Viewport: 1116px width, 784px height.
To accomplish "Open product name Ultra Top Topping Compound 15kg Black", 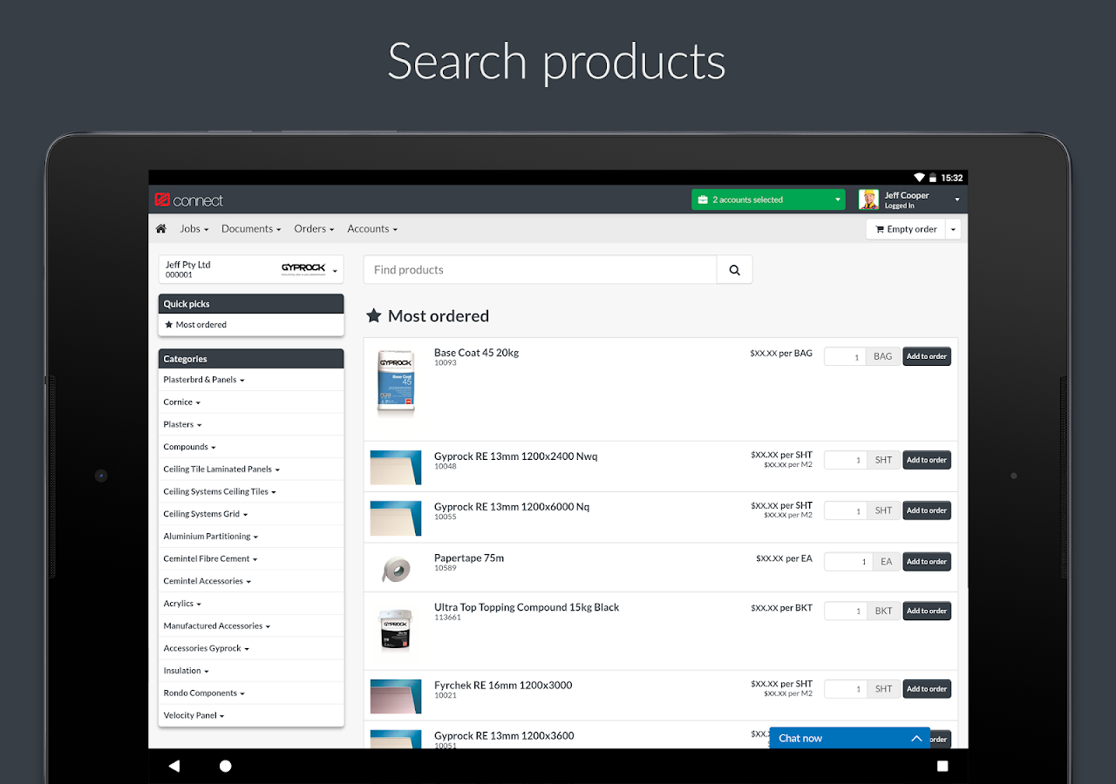I will (527, 607).
